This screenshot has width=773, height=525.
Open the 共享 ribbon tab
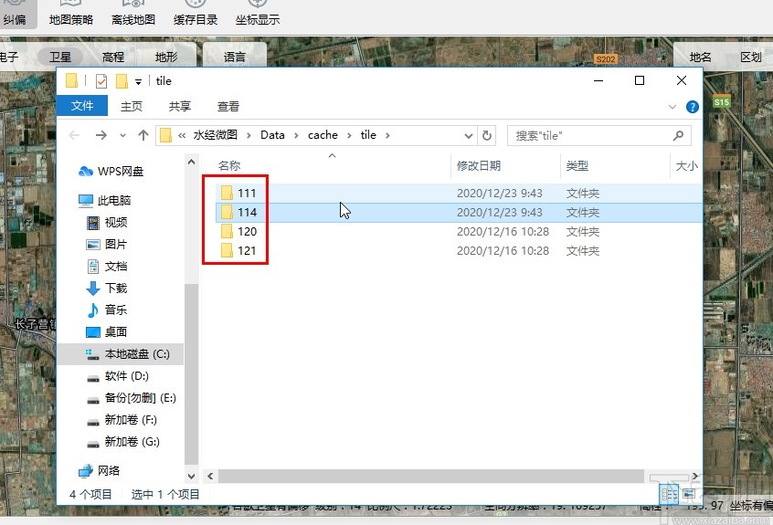[179, 107]
